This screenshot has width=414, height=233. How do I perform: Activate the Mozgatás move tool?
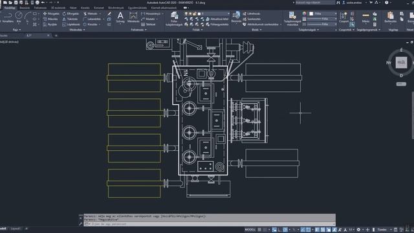[x=51, y=14]
